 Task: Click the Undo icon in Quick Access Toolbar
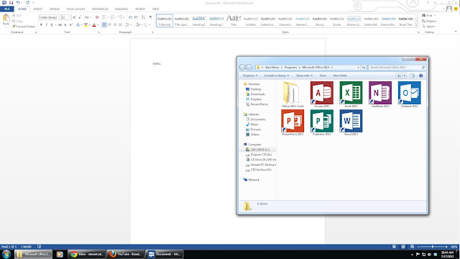18,3
